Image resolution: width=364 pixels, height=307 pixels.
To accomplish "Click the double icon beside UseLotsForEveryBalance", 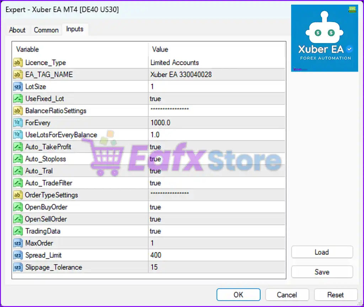I will click(18, 135).
